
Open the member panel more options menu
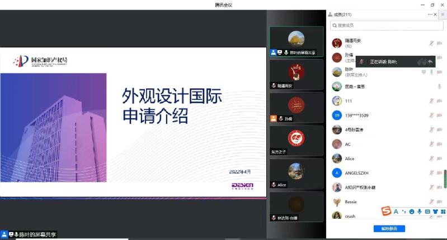click(430, 14)
